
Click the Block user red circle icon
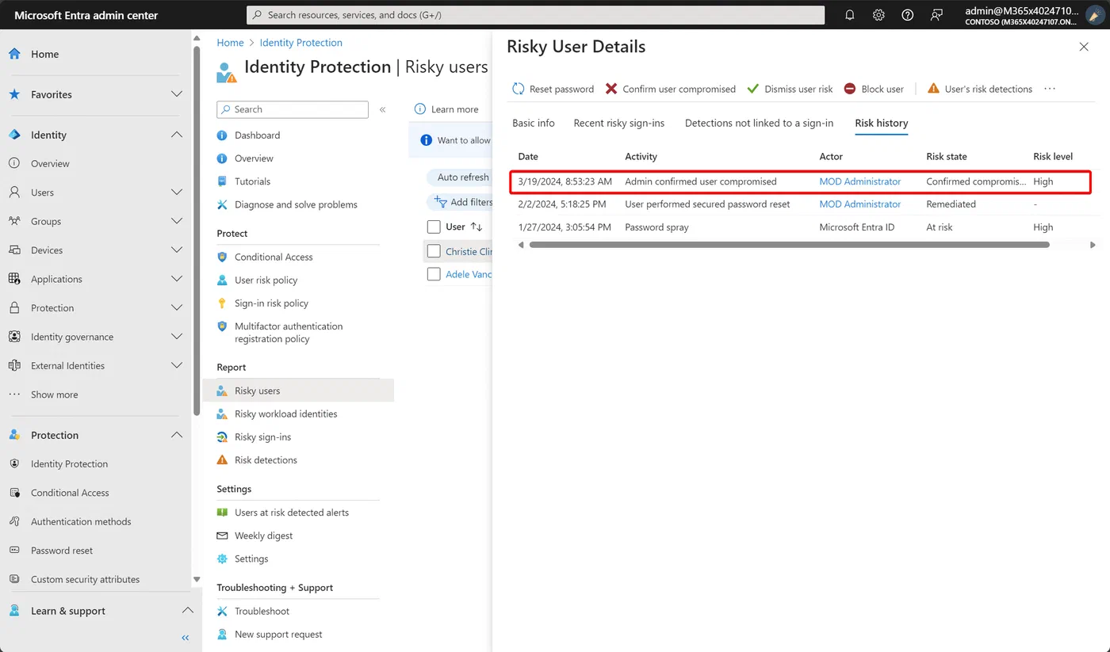click(x=850, y=89)
